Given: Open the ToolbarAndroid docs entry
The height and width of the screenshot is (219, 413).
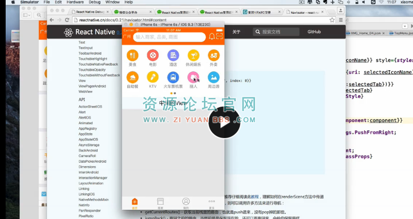Looking at the screenshot, I should (x=90, y=53).
